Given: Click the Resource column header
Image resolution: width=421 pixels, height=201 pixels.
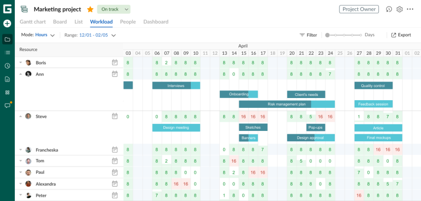Looking at the screenshot, I should 69,50.
